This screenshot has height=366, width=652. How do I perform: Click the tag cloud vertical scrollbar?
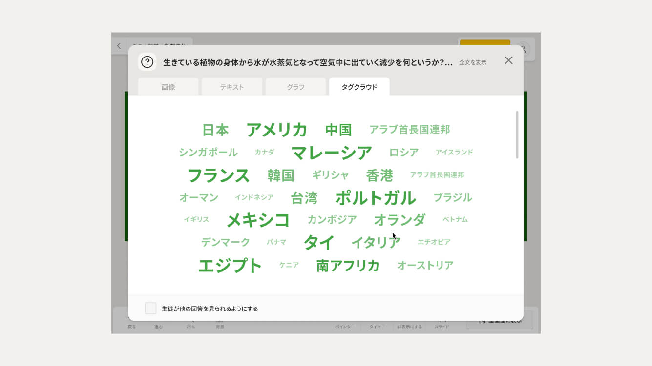pos(517,135)
